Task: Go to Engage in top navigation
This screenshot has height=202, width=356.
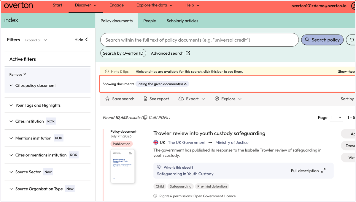Action: [x=117, y=5]
